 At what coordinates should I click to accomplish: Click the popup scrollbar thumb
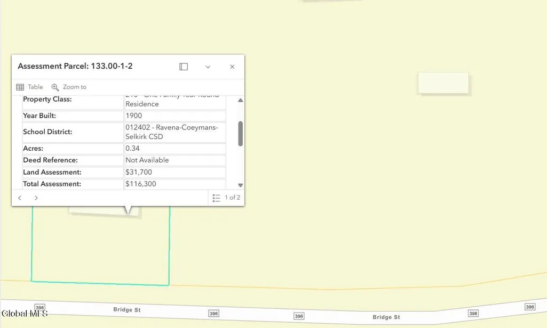[240, 134]
